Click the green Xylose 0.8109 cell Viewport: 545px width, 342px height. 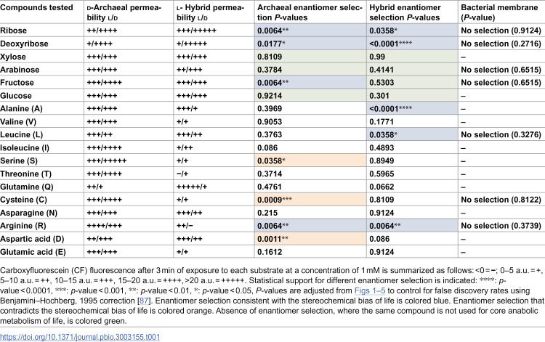pyautogui.click(x=310, y=57)
